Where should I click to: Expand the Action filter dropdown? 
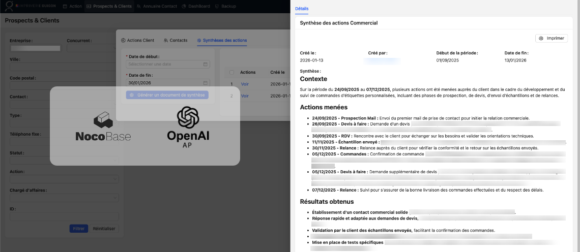point(64,179)
